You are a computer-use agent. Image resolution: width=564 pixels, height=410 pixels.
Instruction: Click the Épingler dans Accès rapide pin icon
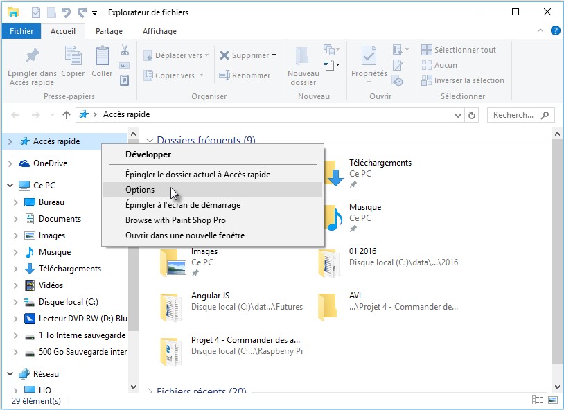tap(32, 56)
